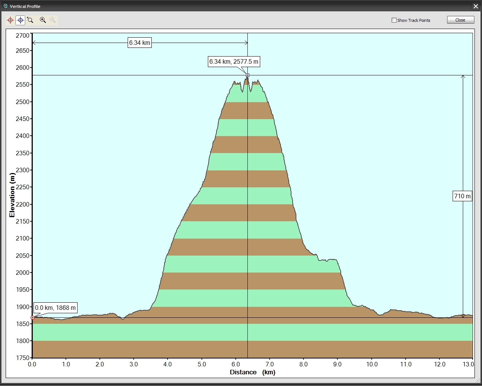
Task: Click the zoom in magnifier icon
Action: tap(43, 20)
